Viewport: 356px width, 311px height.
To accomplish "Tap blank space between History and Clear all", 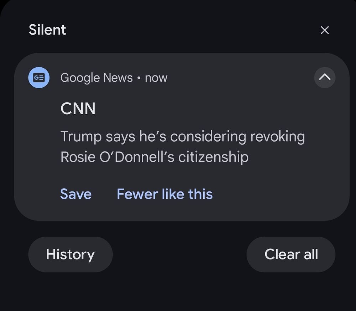I will [x=180, y=254].
